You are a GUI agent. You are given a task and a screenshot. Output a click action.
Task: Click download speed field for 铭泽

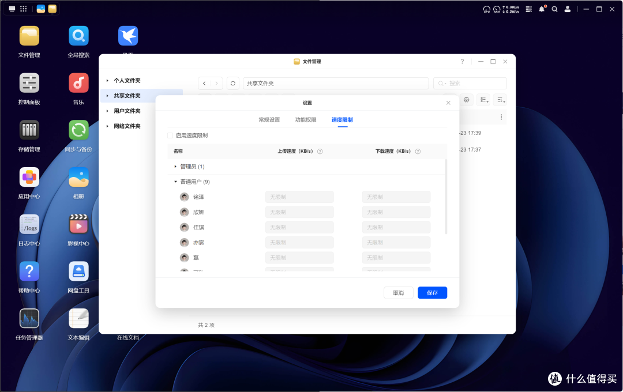[x=396, y=197]
